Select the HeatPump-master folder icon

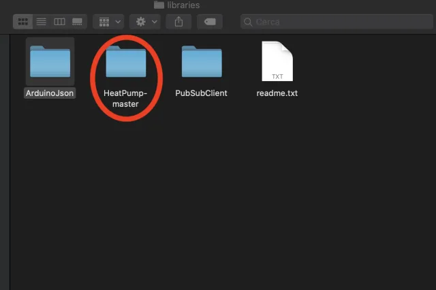click(x=125, y=61)
